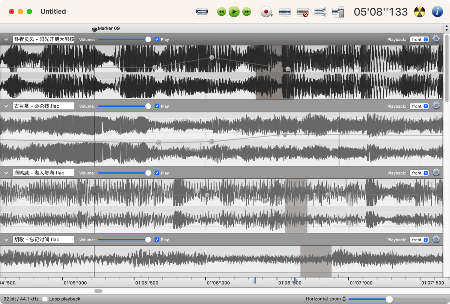
Task: Select the lowest envelope point on 海鸣威 waveform
Action: coord(265,201)
